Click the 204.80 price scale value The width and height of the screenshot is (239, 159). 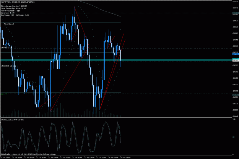click(236, 110)
